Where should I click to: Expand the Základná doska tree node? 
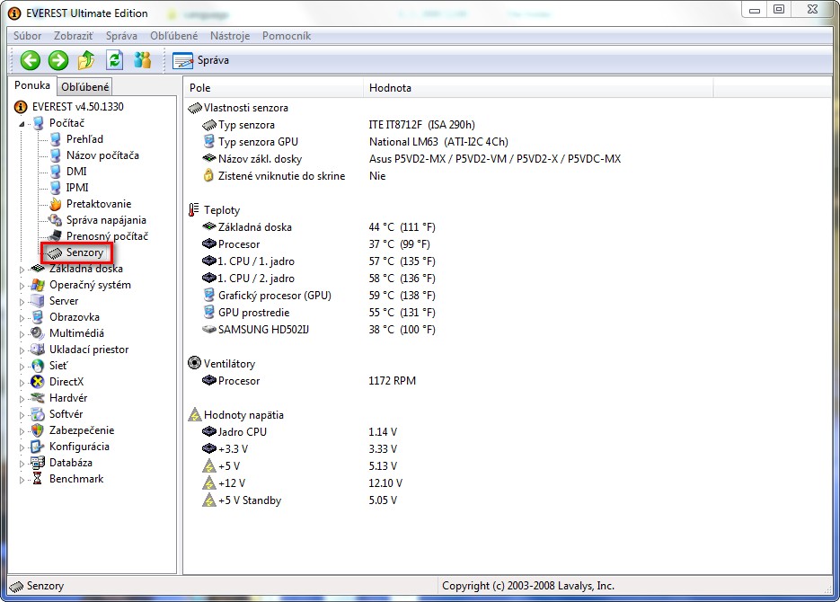click(22, 269)
